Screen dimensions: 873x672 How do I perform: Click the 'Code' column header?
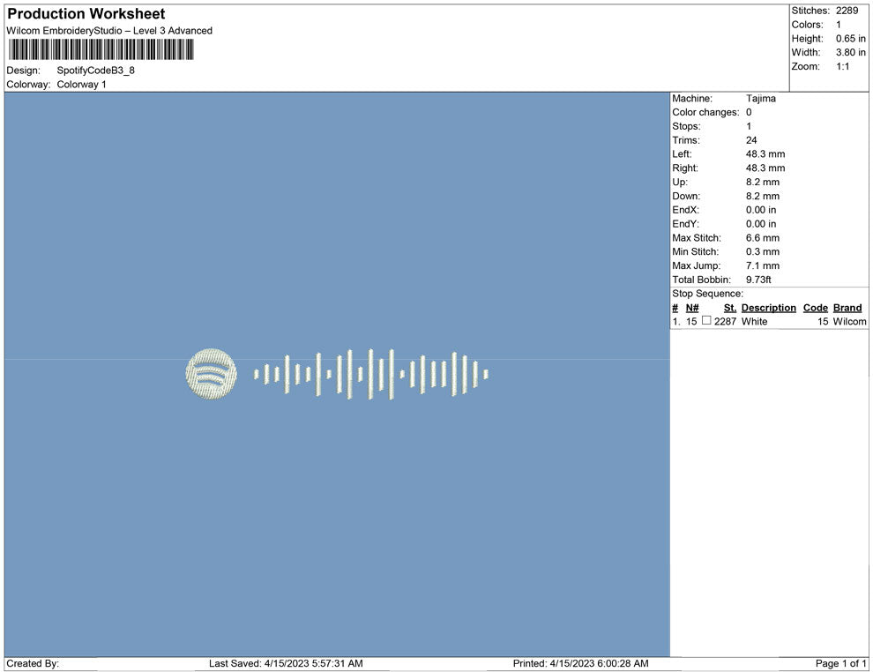point(815,308)
